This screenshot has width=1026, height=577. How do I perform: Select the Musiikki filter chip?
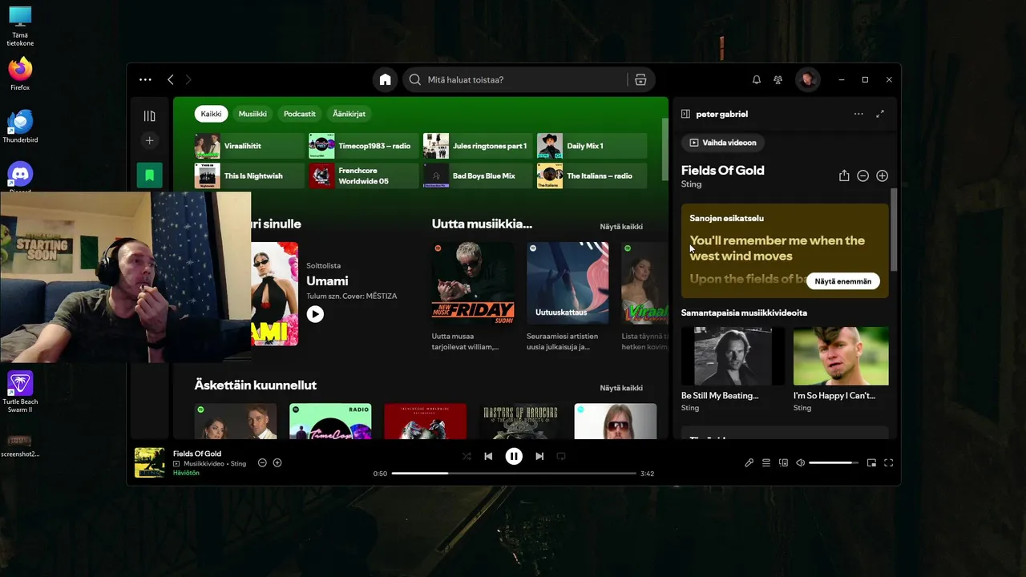click(252, 114)
